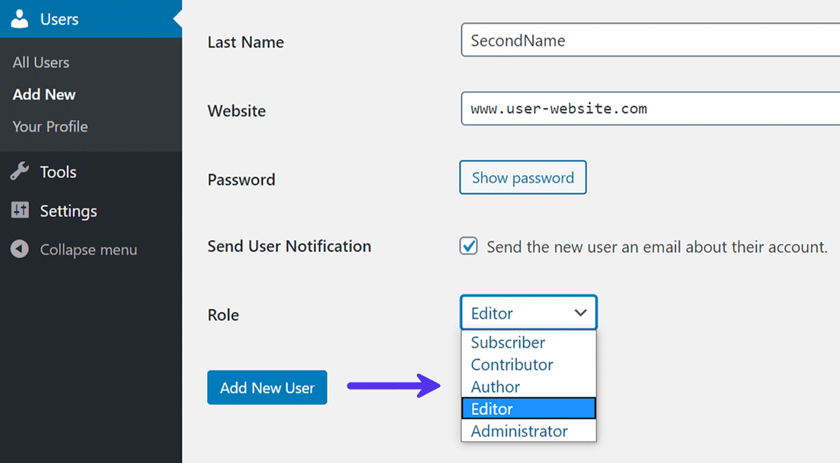
Task: Click into the Last Name field
Action: coord(649,40)
